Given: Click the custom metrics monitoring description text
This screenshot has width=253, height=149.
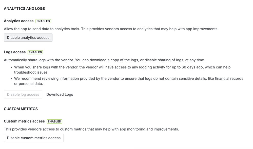Looking at the screenshot, I should click(x=91, y=129).
